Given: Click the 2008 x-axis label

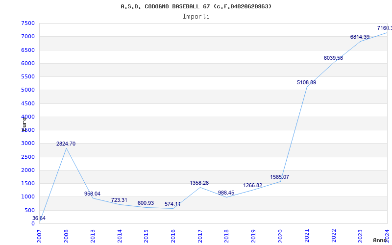Looking at the screenshot, I should pos(66,236).
